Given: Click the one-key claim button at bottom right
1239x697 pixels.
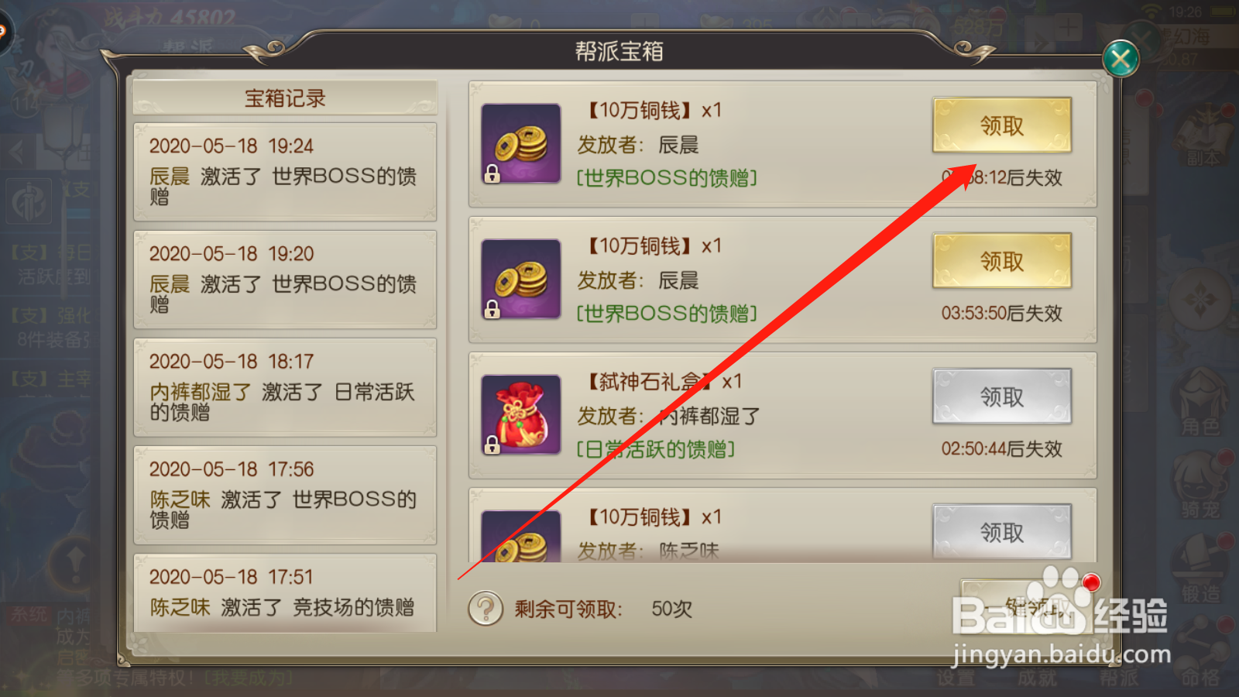Looking at the screenshot, I should pos(1028,606).
